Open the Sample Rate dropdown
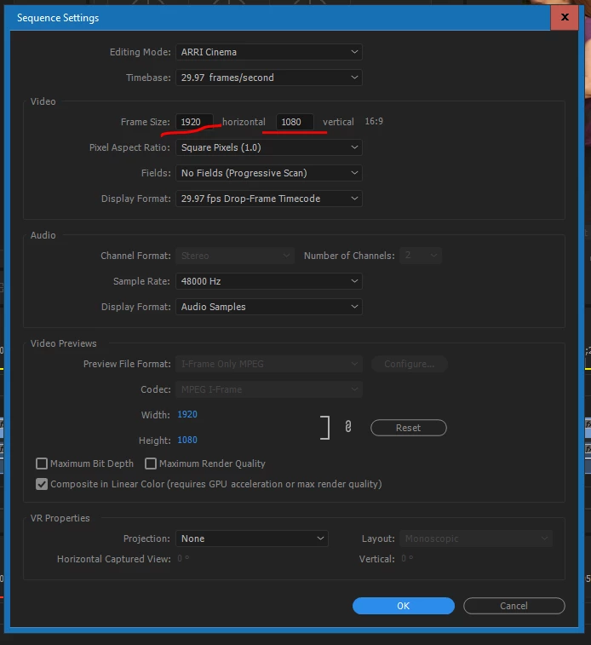The width and height of the screenshot is (591, 645). click(x=269, y=281)
